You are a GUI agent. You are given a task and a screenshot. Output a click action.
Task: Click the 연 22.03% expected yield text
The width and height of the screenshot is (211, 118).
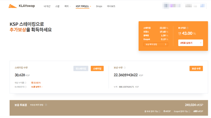coord(36,83)
